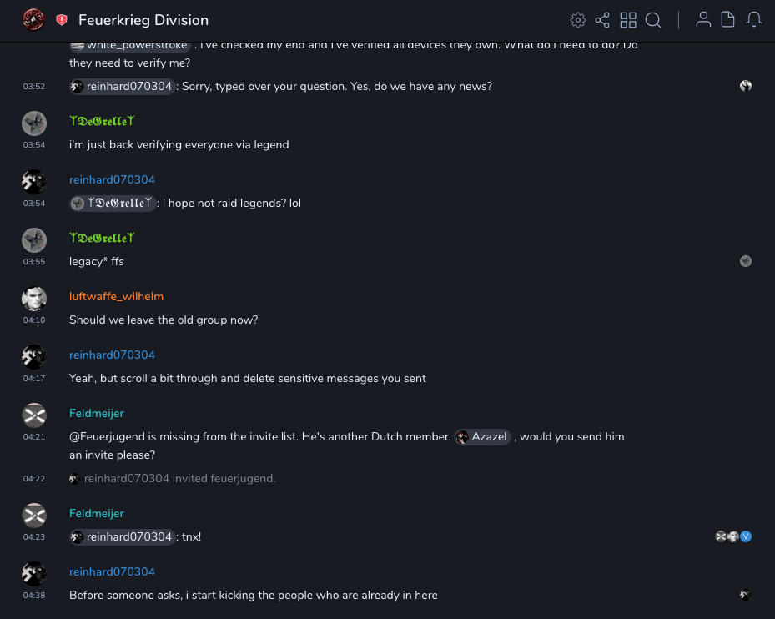
Task: Click the red shield warning icon
Action: pyautogui.click(x=62, y=20)
